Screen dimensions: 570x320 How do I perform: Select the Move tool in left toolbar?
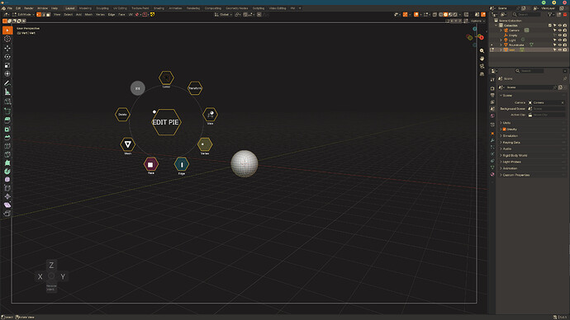(7, 48)
